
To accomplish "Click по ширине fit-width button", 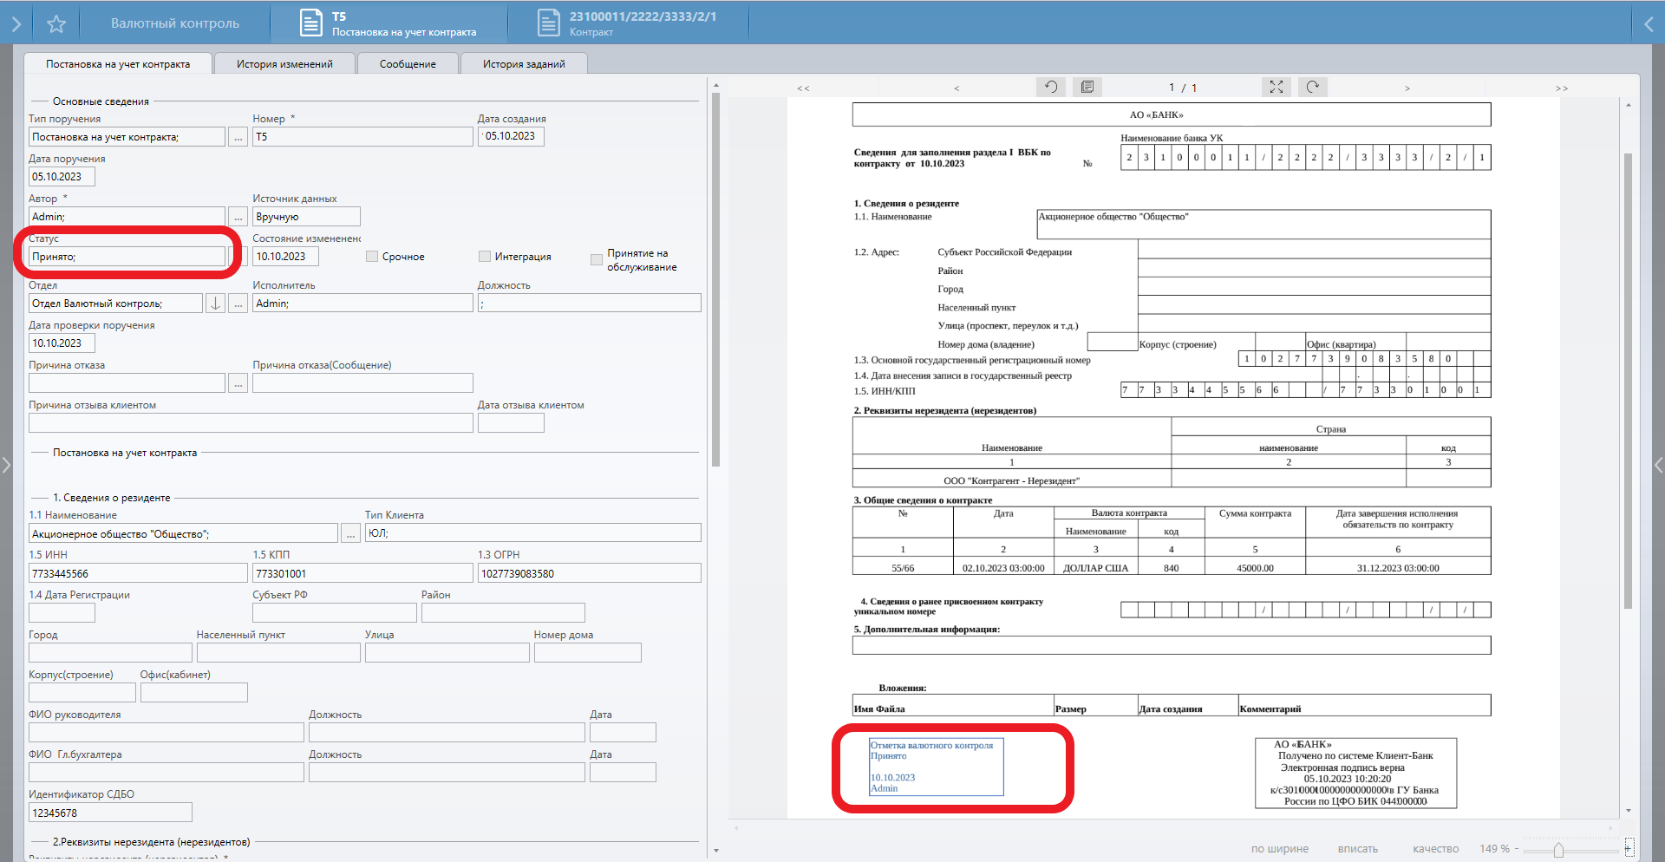I will point(1279,849).
